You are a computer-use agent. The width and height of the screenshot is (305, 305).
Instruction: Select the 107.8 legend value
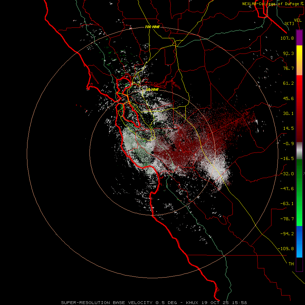coord(287,38)
